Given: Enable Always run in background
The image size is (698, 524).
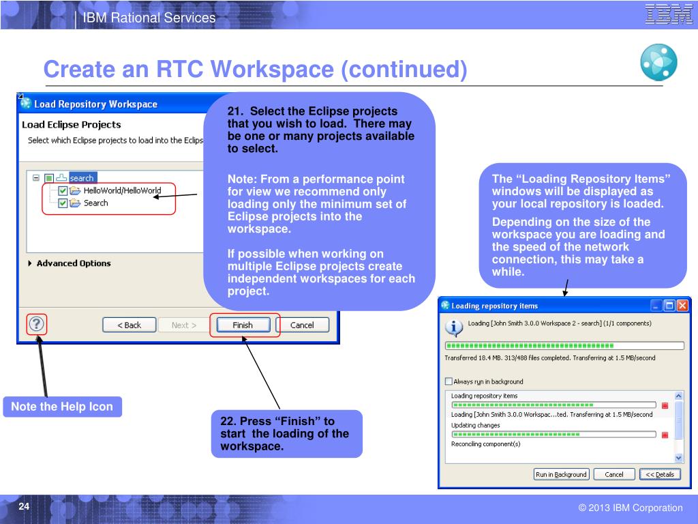Looking at the screenshot, I should click(449, 381).
